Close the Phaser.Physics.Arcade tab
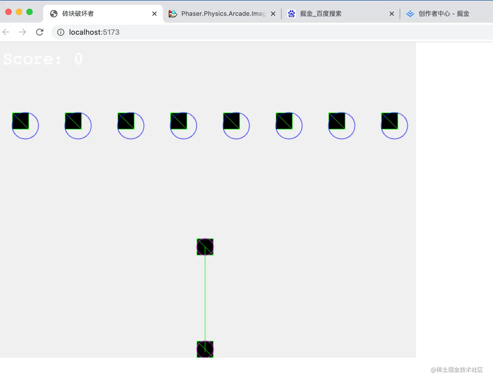Screen dimensions: 493x383 coord(273,14)
